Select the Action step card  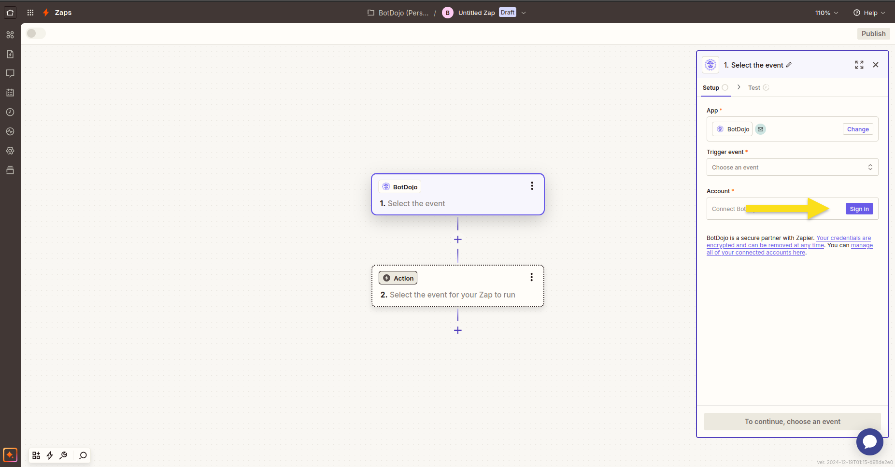point(458,286)
